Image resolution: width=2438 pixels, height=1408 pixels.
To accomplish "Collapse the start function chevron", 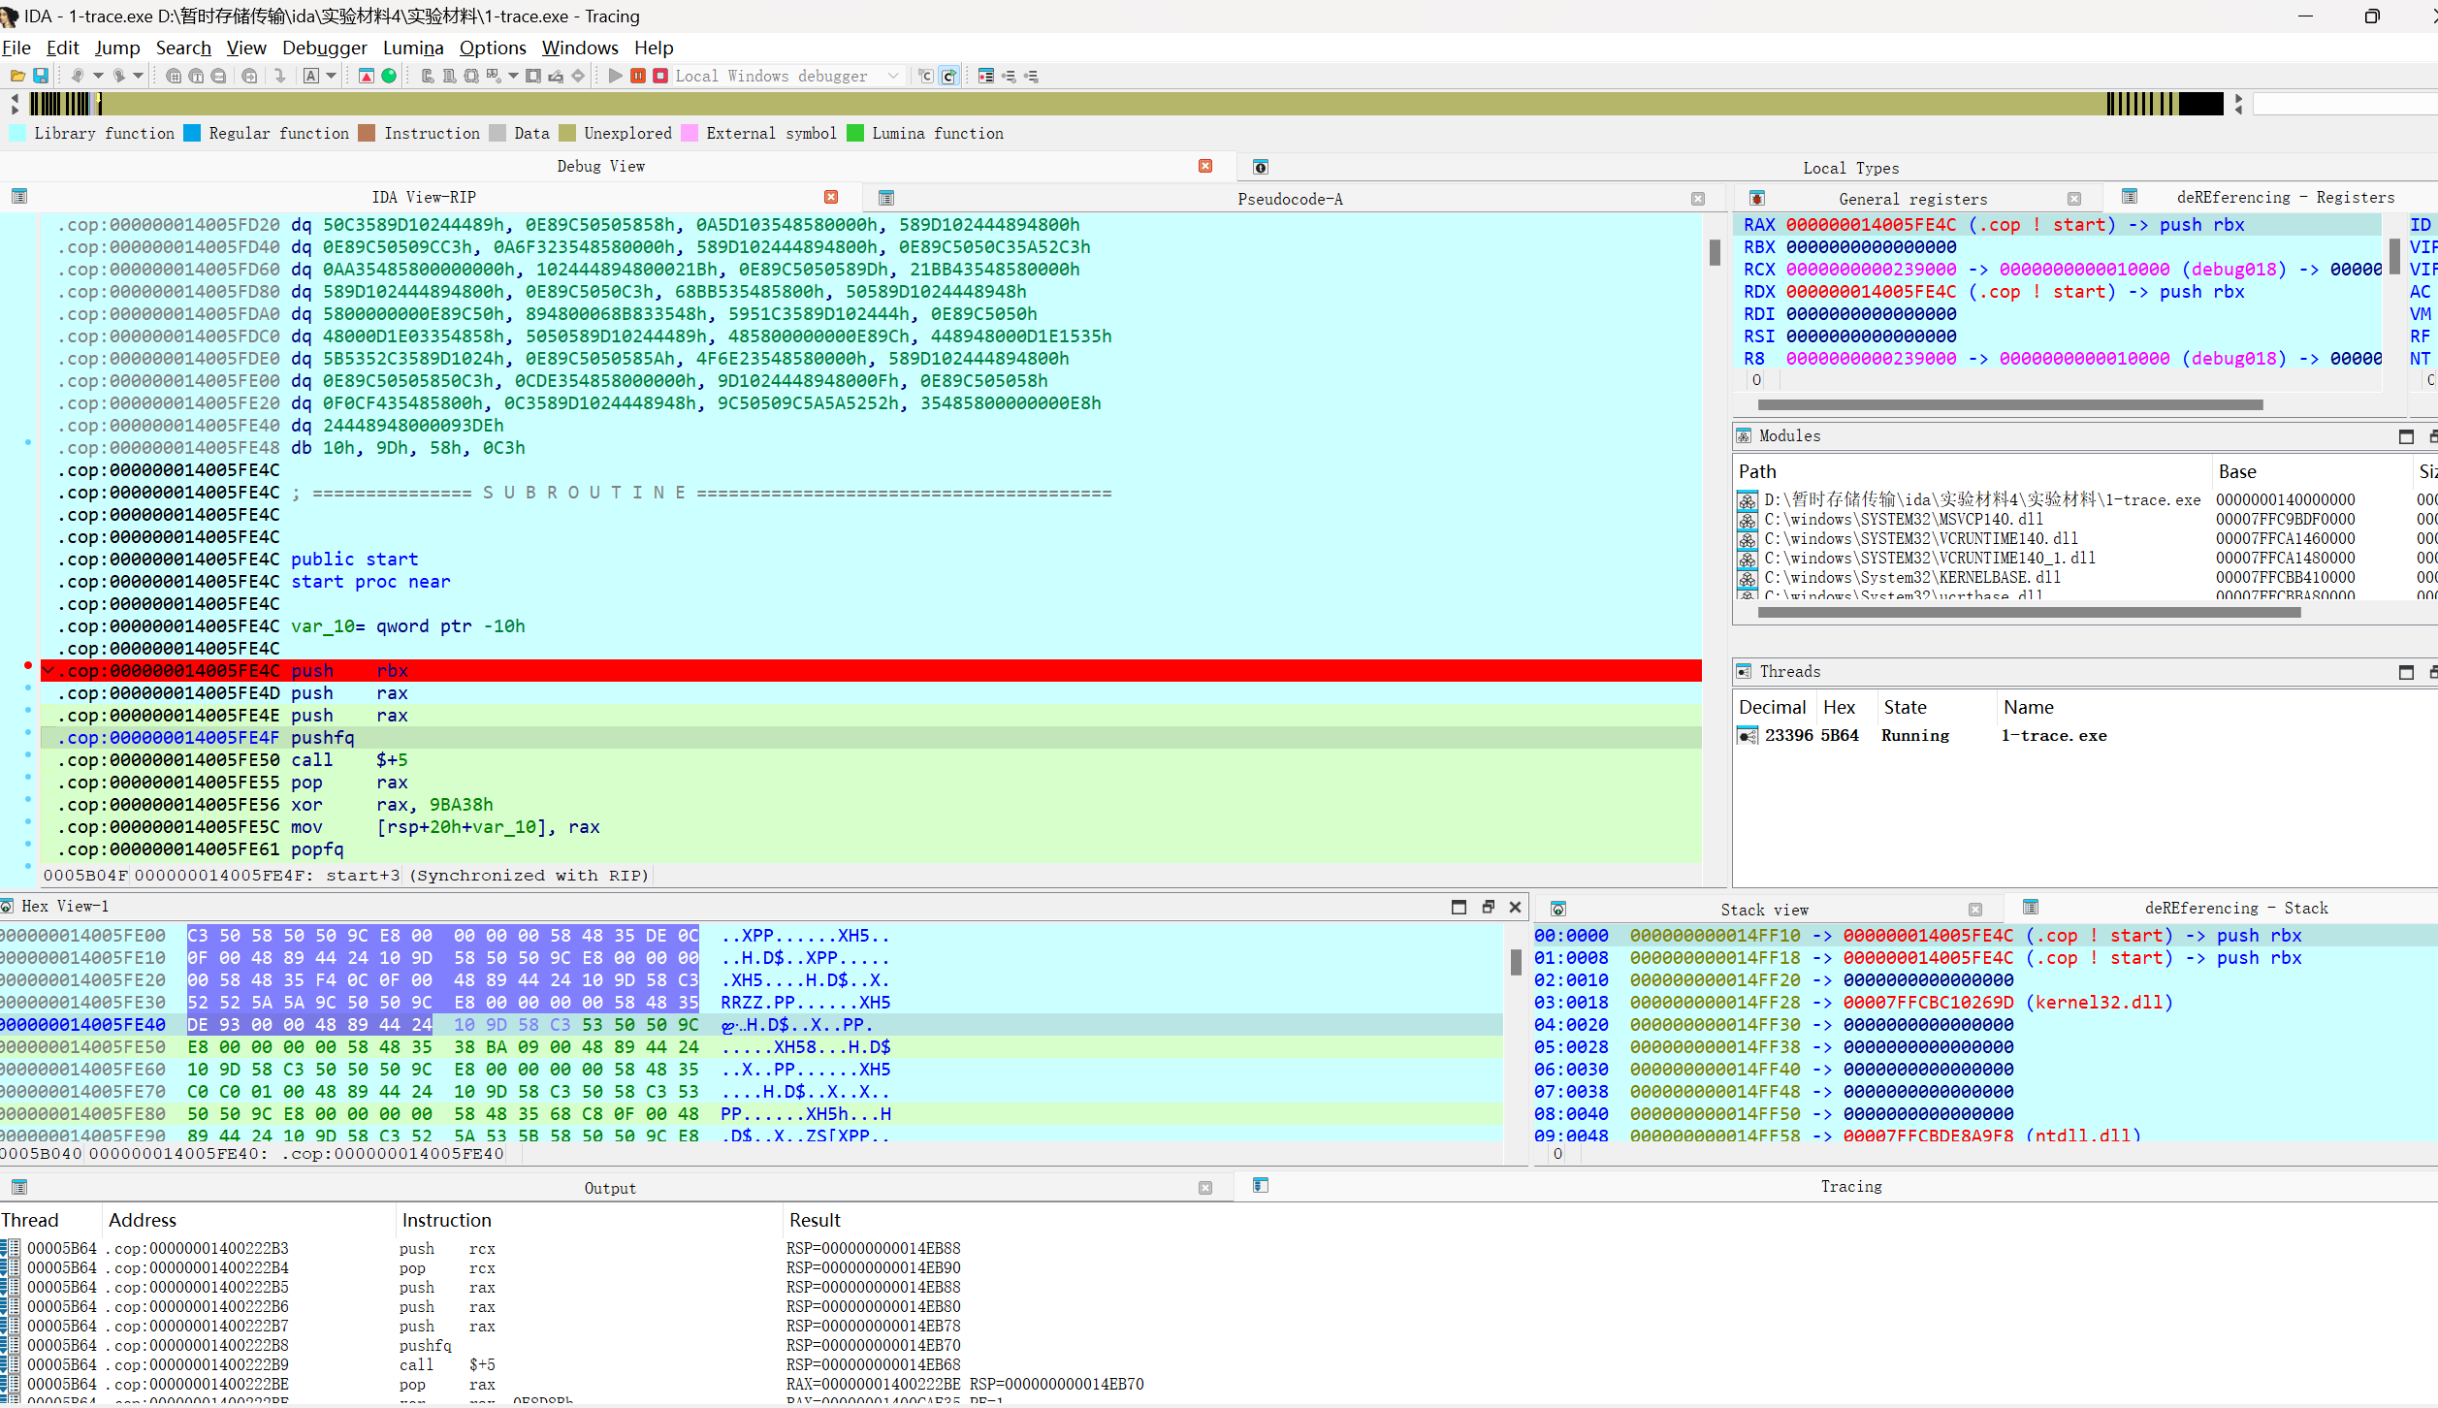I will coord(48,670).
